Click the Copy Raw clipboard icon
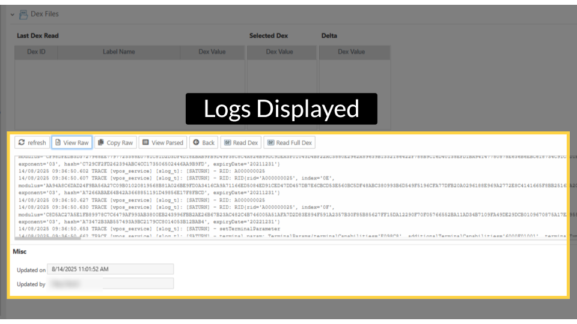The width and height of the screenshot is (577, 324). (x=100, y=143)
